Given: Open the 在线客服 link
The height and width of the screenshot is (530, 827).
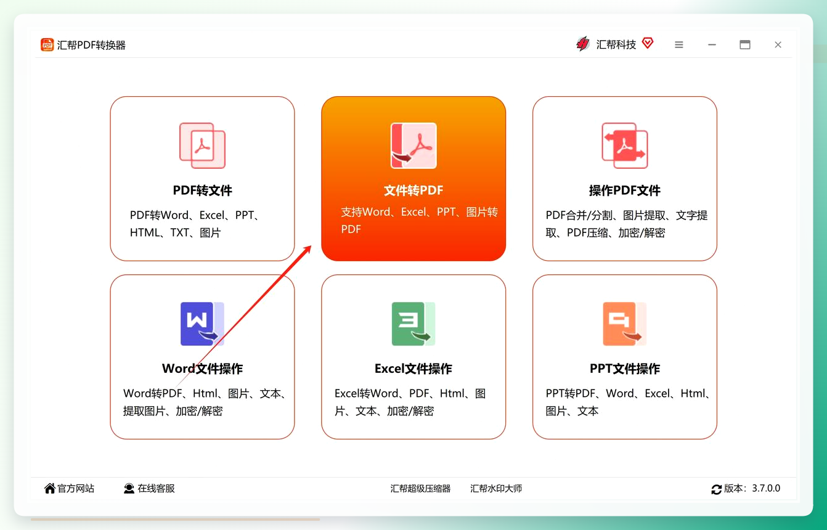Looking at the screenshot, I should (x=156, y=488).
